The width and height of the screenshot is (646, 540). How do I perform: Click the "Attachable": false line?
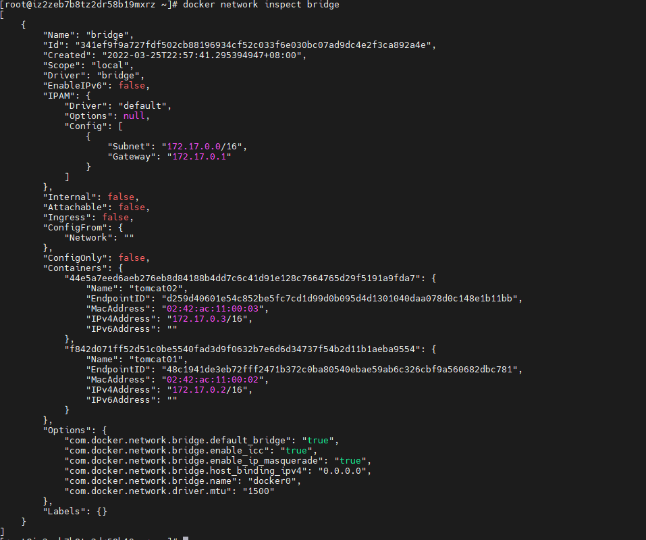(97, 207)
